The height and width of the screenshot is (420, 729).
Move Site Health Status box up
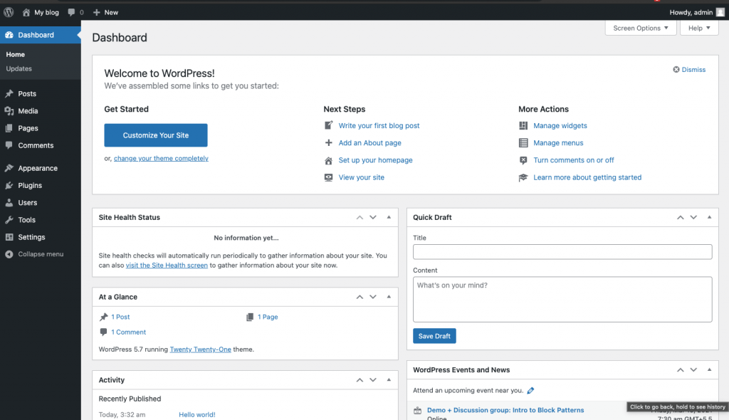(360, 217)
